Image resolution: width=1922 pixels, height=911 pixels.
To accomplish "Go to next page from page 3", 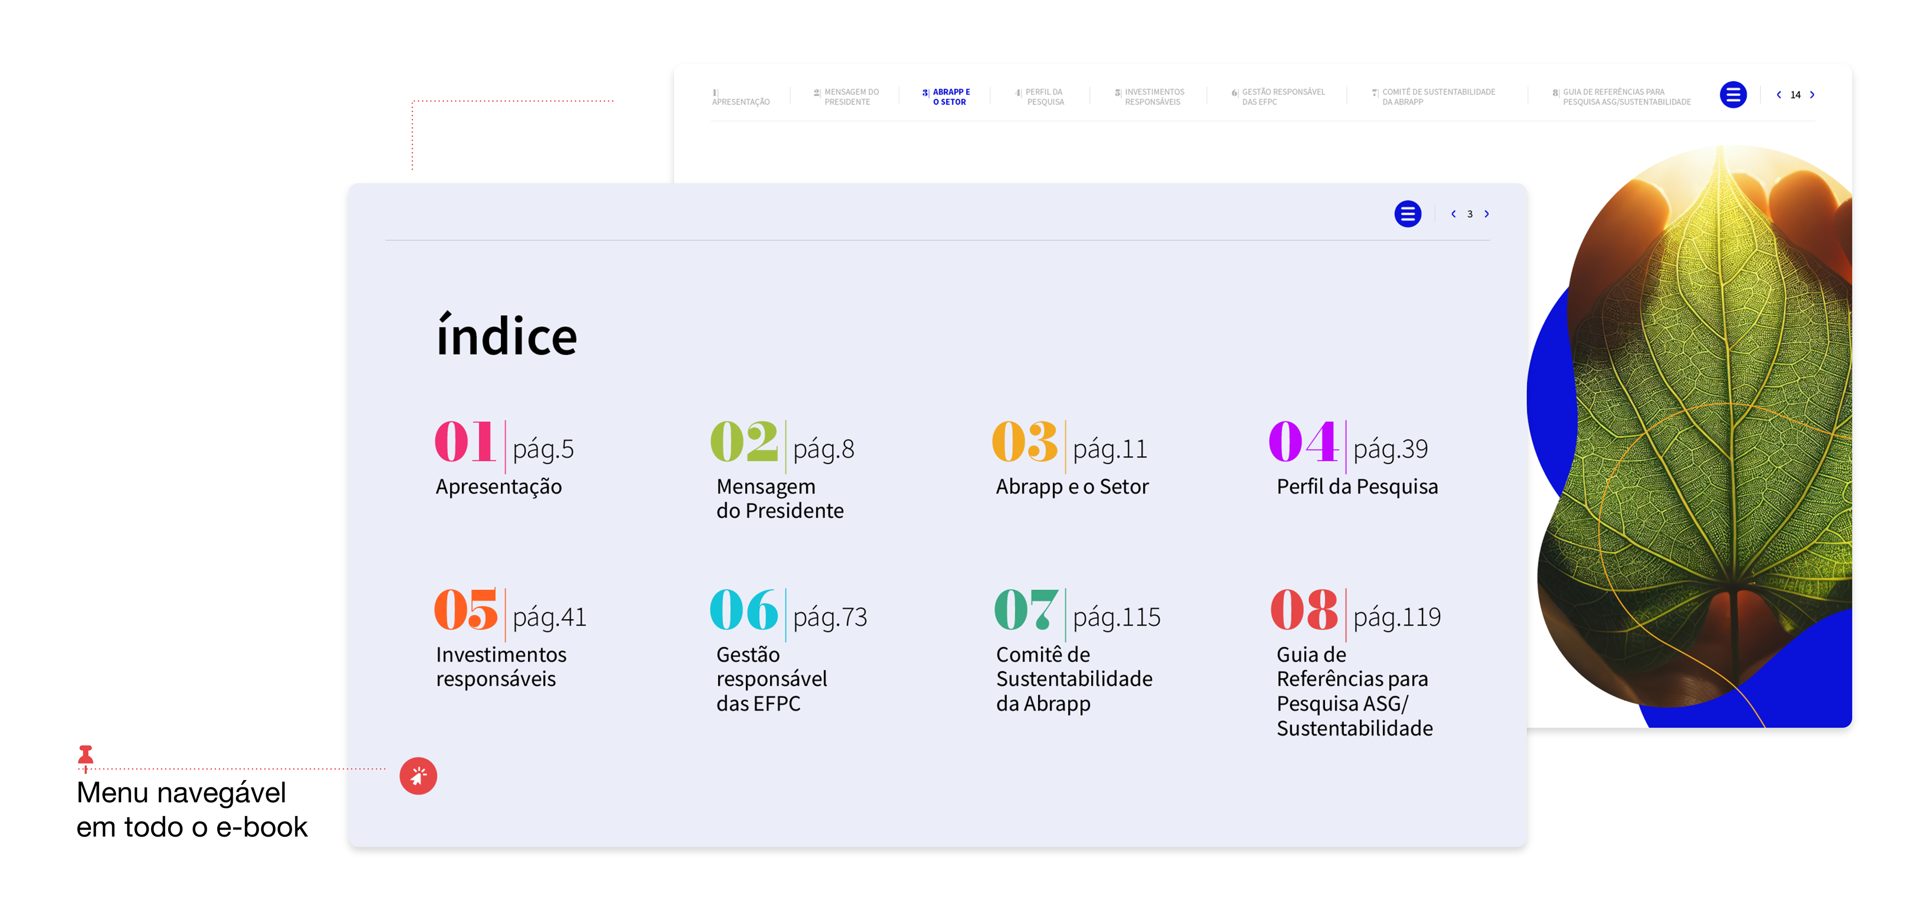I will (x=1486, y=214).
